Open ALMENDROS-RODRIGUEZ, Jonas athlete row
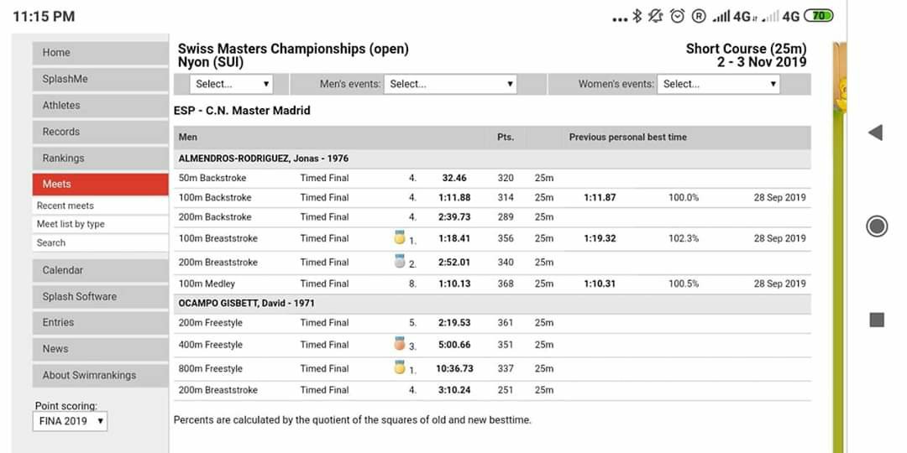 pyautogui.click(x=264, y=159)
